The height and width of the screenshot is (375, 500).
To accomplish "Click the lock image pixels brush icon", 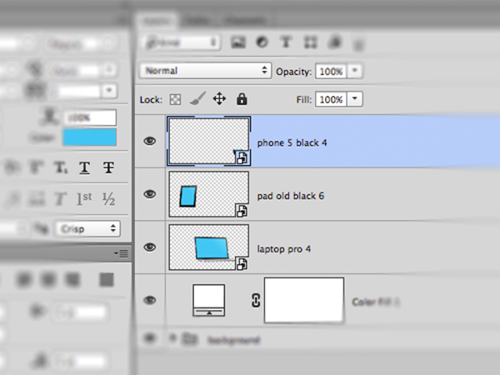I will (197, 98).
